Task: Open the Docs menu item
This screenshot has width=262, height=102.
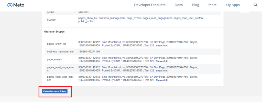Action: click(x=179, y=5)
